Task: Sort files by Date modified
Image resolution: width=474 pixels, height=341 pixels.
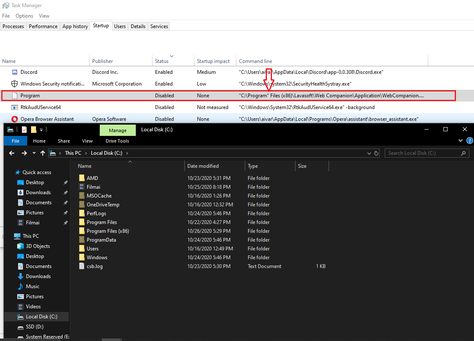Action: point(214,166)
